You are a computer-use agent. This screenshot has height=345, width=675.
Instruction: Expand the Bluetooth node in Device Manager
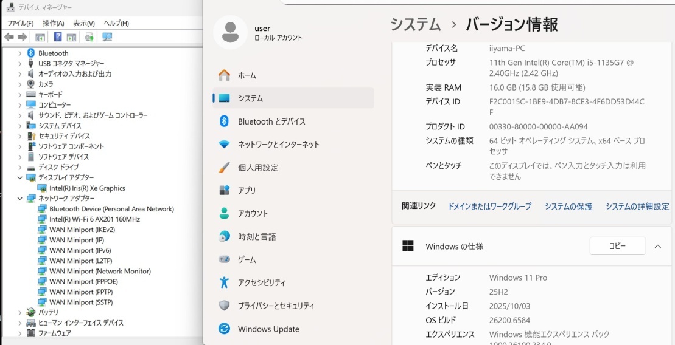coord(20,53)
